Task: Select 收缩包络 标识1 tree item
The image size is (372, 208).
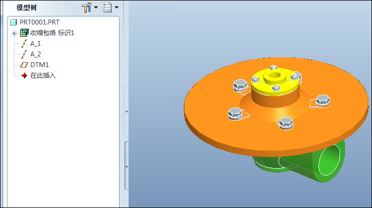Action: (x=52, y=33)
